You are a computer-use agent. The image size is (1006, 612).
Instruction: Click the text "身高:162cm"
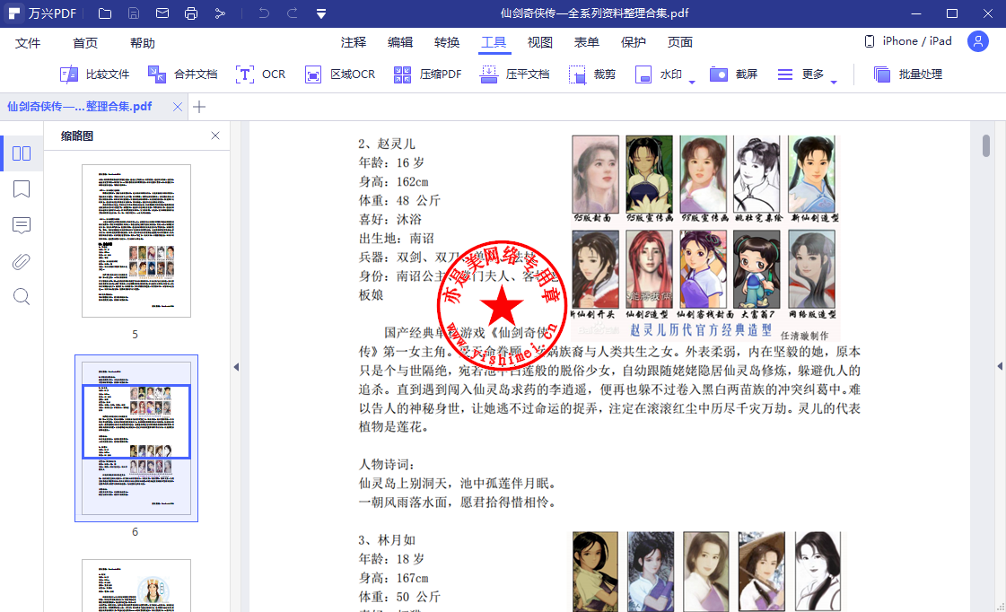(x=393, y=181)
